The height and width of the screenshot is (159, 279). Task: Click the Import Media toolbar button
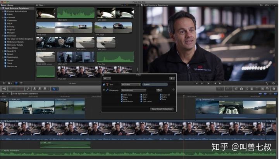(4, 89)
